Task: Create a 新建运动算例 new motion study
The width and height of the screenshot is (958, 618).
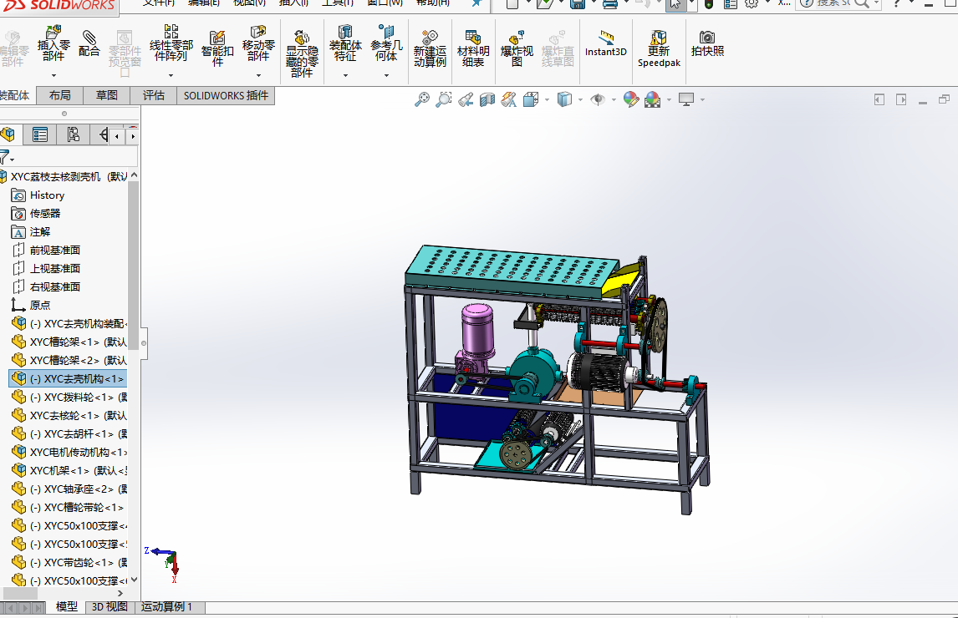Action: click(x=430, y=48)
